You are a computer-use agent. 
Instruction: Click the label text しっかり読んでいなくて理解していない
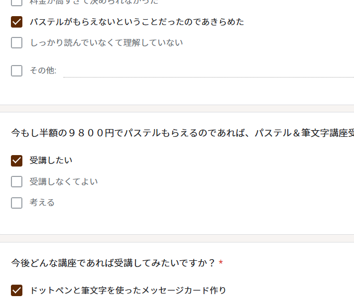point(106,43)
